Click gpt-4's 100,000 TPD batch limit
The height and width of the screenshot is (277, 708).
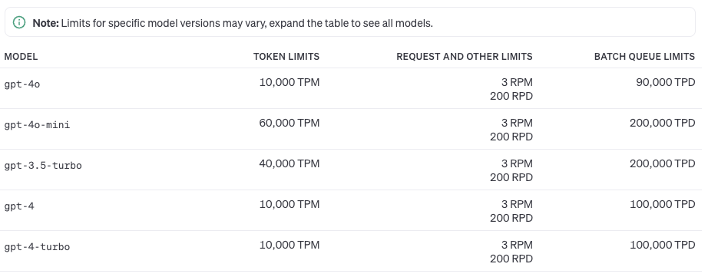[663, 204]
